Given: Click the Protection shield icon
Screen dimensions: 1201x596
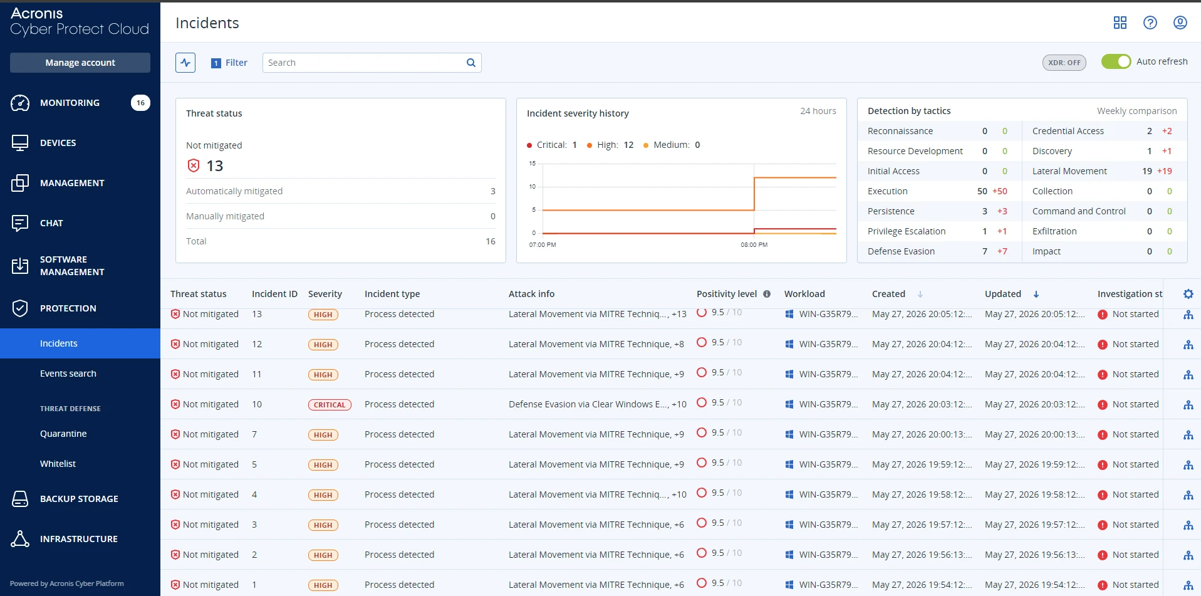Looking at the screenshot, I should tap(20, 308).
